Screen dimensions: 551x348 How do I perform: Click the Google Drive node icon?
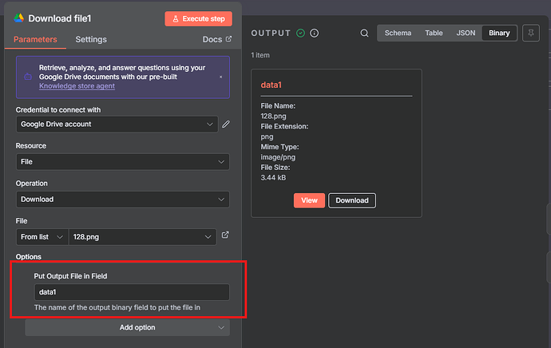(x=18, y=18)
